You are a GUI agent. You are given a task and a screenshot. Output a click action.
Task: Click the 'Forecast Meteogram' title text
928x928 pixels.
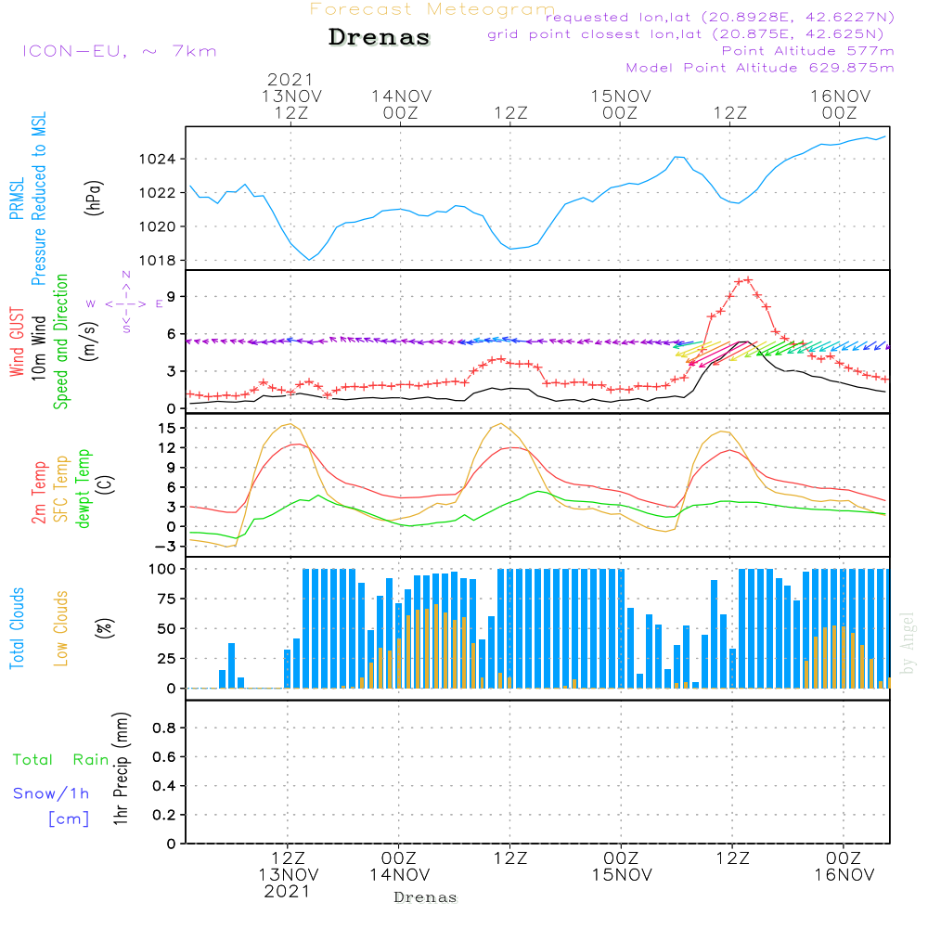[432, 9]
